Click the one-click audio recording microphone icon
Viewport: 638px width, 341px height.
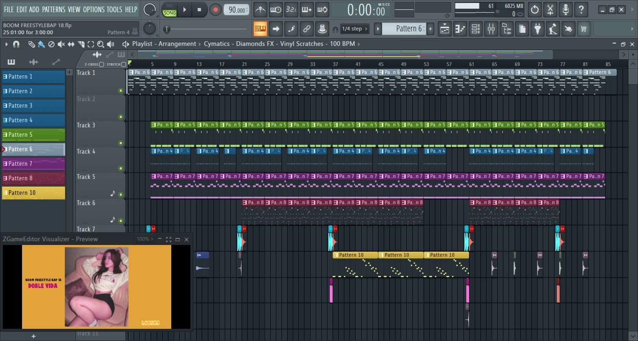[x=566, y=9]
